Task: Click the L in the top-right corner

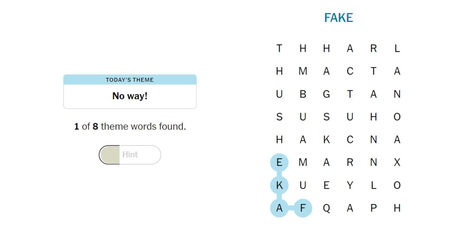Action: [397, 48]
